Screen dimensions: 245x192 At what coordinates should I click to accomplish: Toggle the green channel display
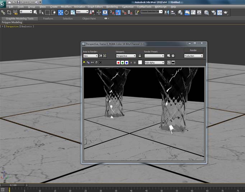point(122,62)
